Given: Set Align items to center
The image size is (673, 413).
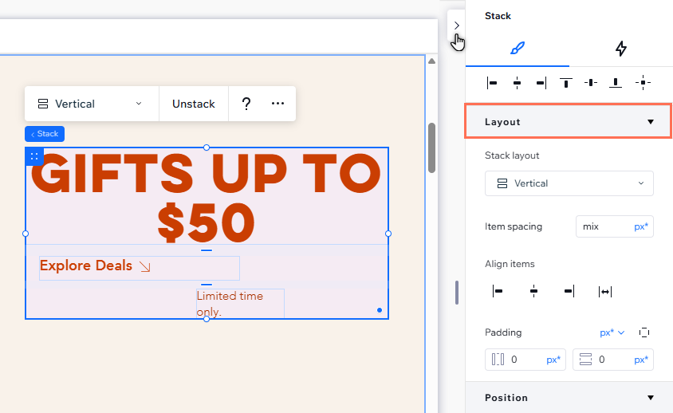Looking at the screenshot, I should [533, 292].
